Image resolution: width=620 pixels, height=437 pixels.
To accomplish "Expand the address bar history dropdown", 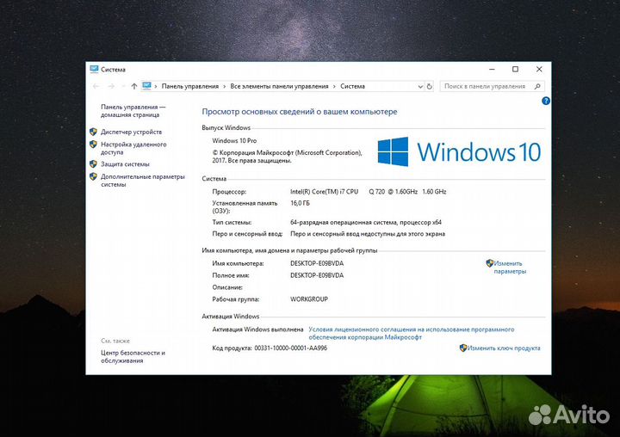I will (x=420, y=86).
